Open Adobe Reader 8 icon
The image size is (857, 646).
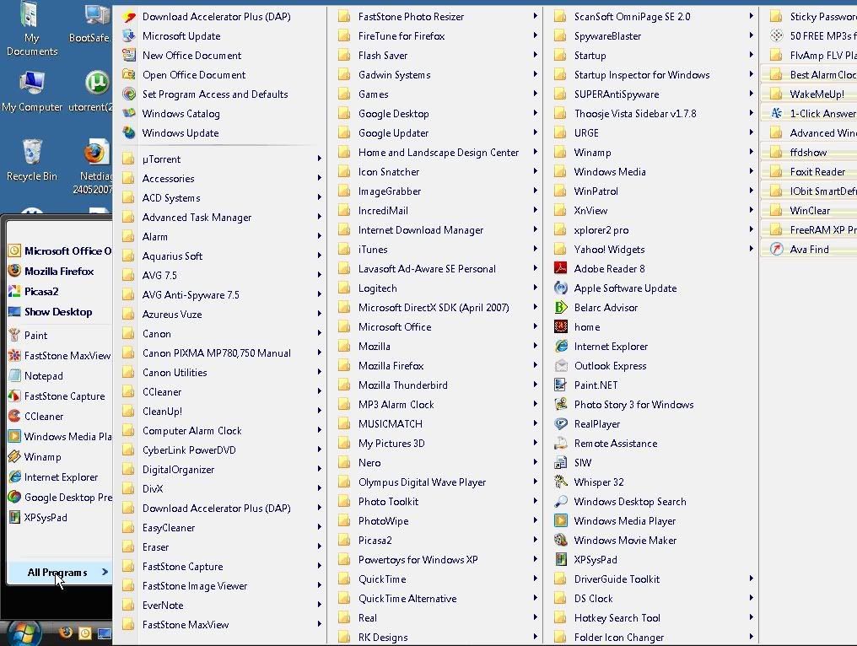[x=561, y=268]
